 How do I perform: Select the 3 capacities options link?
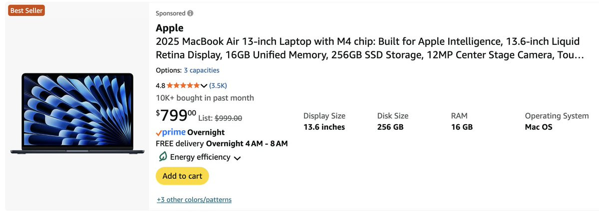tap(201, 70)
